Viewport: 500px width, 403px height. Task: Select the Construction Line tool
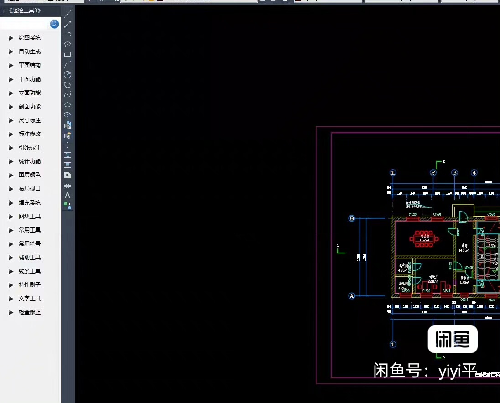pos(68,24)
